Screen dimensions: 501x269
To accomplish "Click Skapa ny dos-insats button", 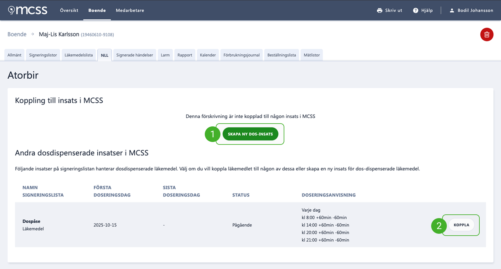I will tap(250, 134).
